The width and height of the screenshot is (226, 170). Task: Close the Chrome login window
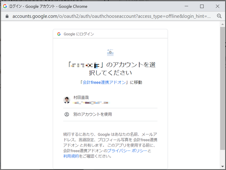point(218,6)
